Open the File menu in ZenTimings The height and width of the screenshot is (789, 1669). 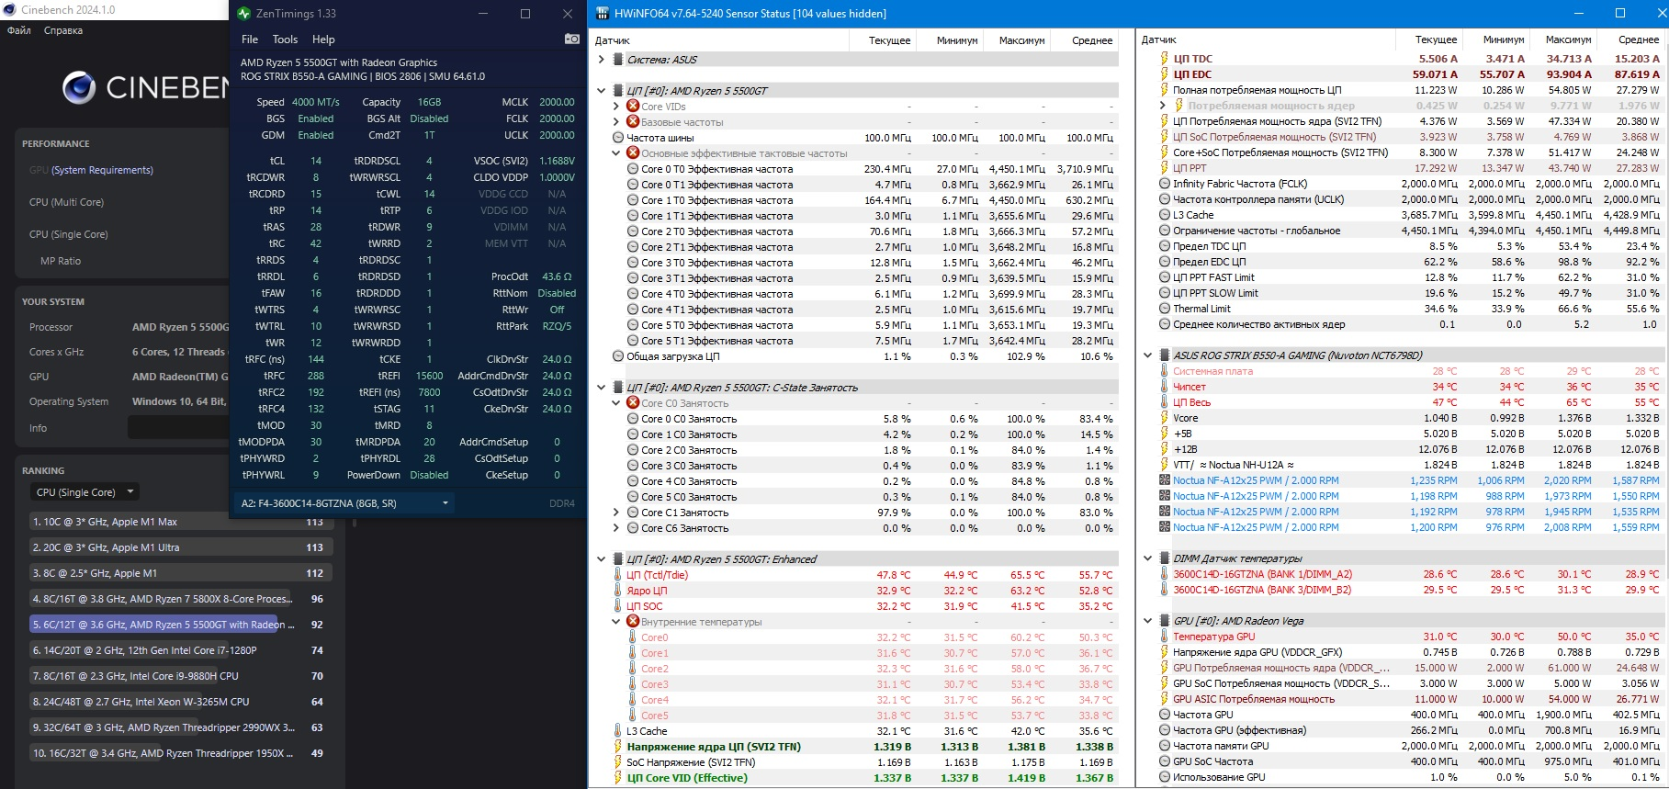tap(250, 39)
